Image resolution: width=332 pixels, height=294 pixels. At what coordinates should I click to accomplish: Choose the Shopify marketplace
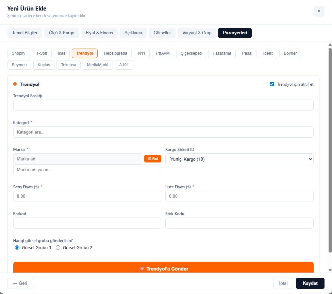[19, 53]
